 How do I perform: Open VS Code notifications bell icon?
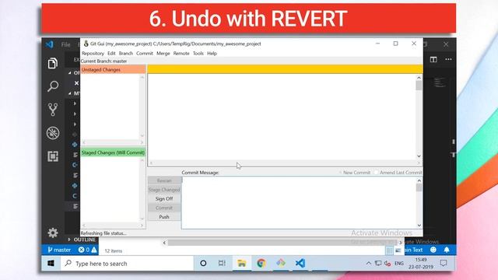click(x=447, y=250)
